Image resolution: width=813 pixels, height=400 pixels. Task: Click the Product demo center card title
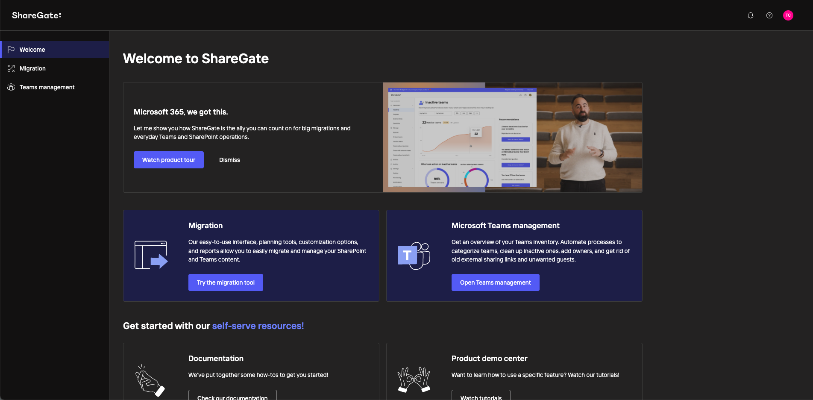(x=489, y=359)
